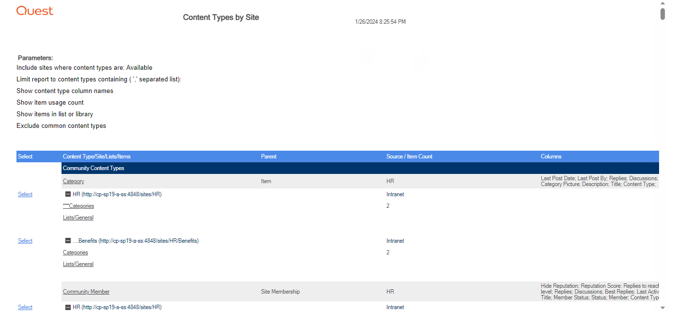The image size is (677, 312).
Task: Open the Categories list under Benefits
Action: (75, 252)
